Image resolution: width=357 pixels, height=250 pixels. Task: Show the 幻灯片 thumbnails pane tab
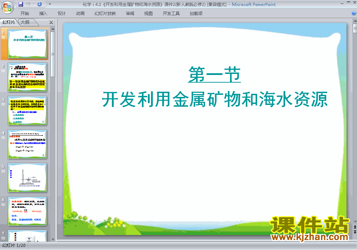click(9, 22)
